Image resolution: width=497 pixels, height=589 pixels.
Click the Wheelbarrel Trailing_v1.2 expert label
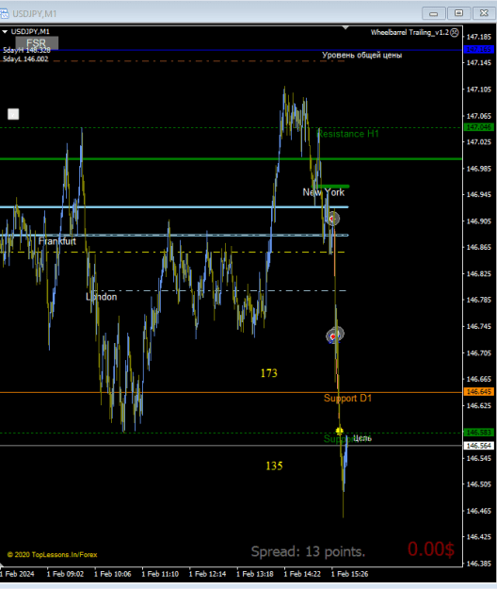tap(409, 33)
